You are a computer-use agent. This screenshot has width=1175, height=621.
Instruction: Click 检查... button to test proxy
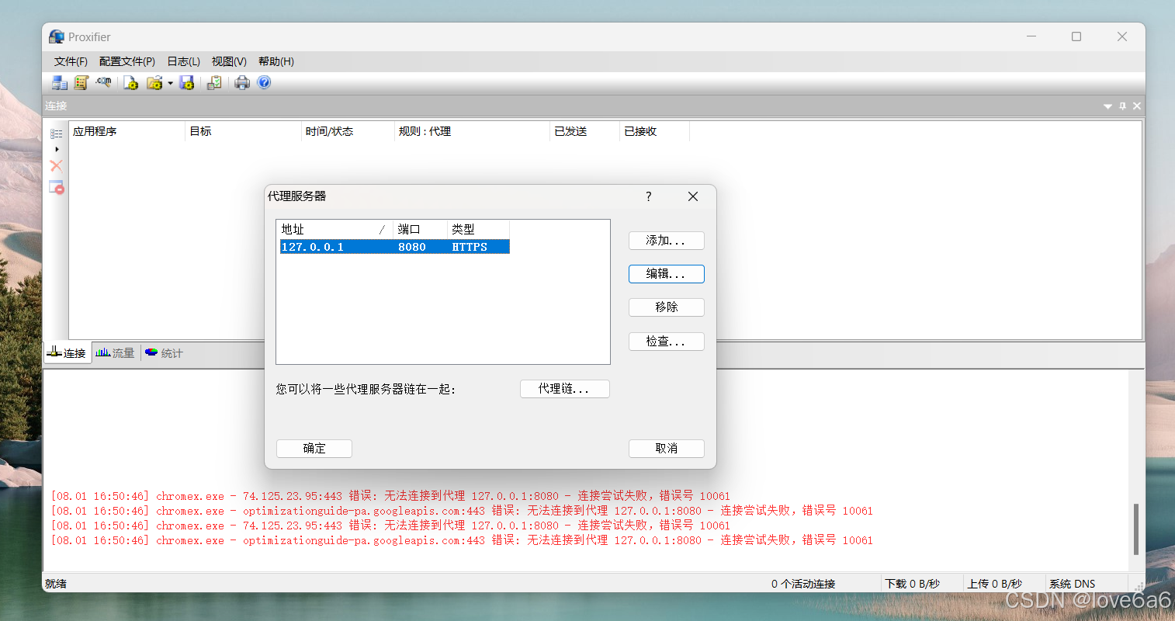pyautogui.click(x=667, y=342)
